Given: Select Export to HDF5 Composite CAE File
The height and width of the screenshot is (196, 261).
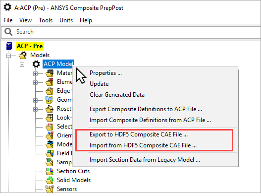Looking at the screenshot, I should click(x=139, y=134).
